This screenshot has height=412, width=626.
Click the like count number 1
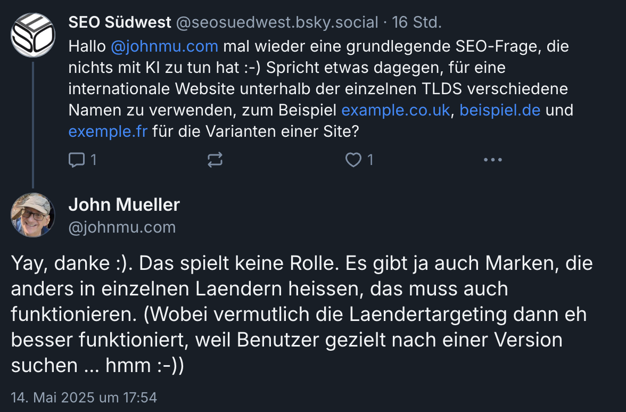pyautogui.click(x=371, y=160)
